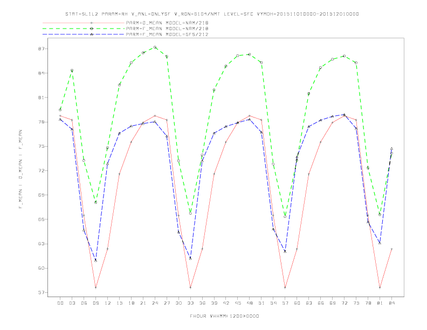Click x-axis tick label 45
The height and width of the screenshot is (330, 427).
coord(238,303)
